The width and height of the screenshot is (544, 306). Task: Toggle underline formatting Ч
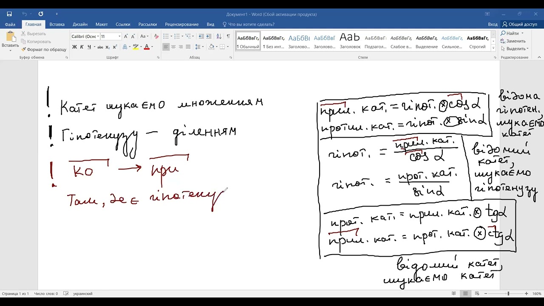coord(89,47)
